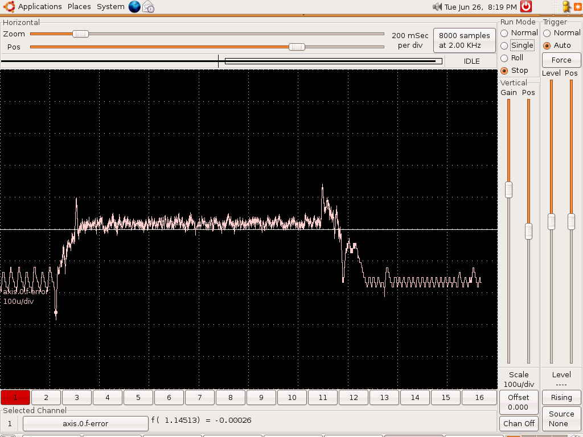Select channel 9 button
Image resolution: width=583 pixels, height=437 pixels.
261,397
